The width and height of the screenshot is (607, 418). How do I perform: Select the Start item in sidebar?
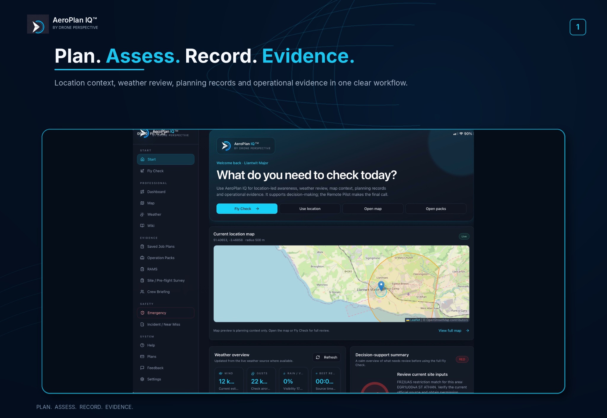coord(166,159)
